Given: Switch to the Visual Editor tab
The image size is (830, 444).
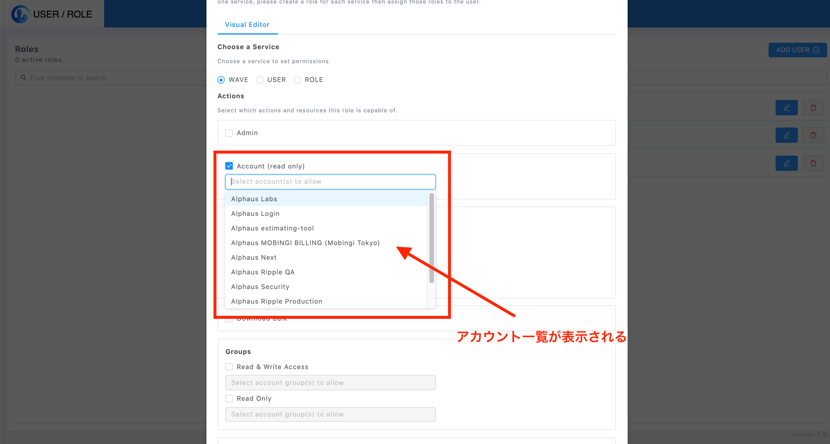Looking at the screenshot, I should click(x=247, y=25).
